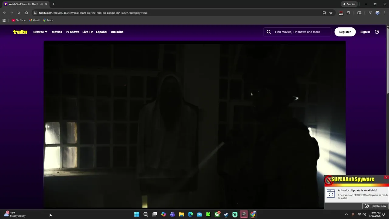Open the Gmail bookmark

click(x=34, y=20)
